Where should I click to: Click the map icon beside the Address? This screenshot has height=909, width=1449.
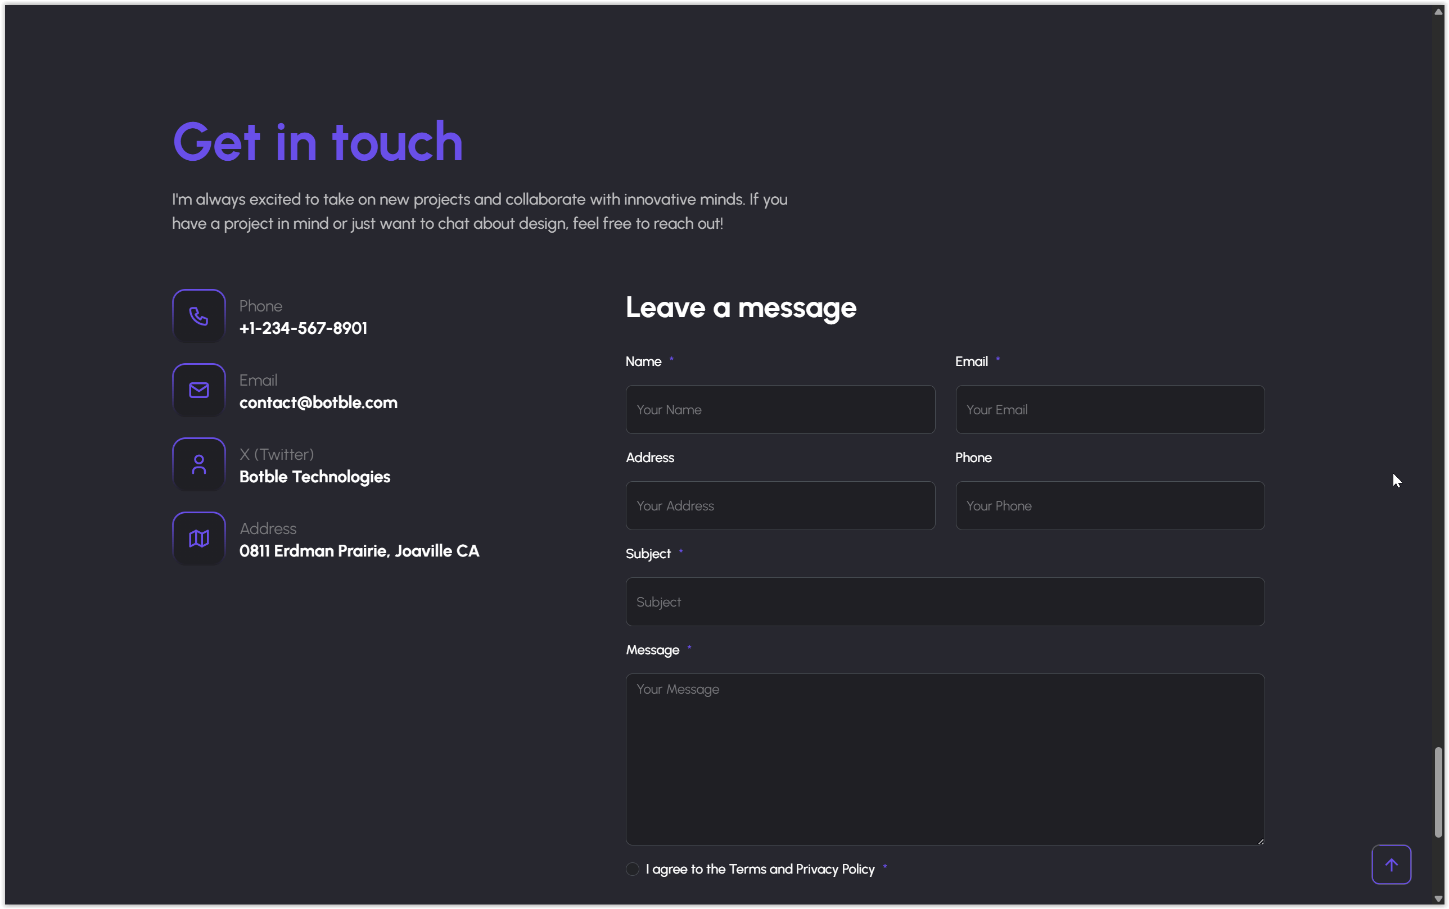coord(198,538)
